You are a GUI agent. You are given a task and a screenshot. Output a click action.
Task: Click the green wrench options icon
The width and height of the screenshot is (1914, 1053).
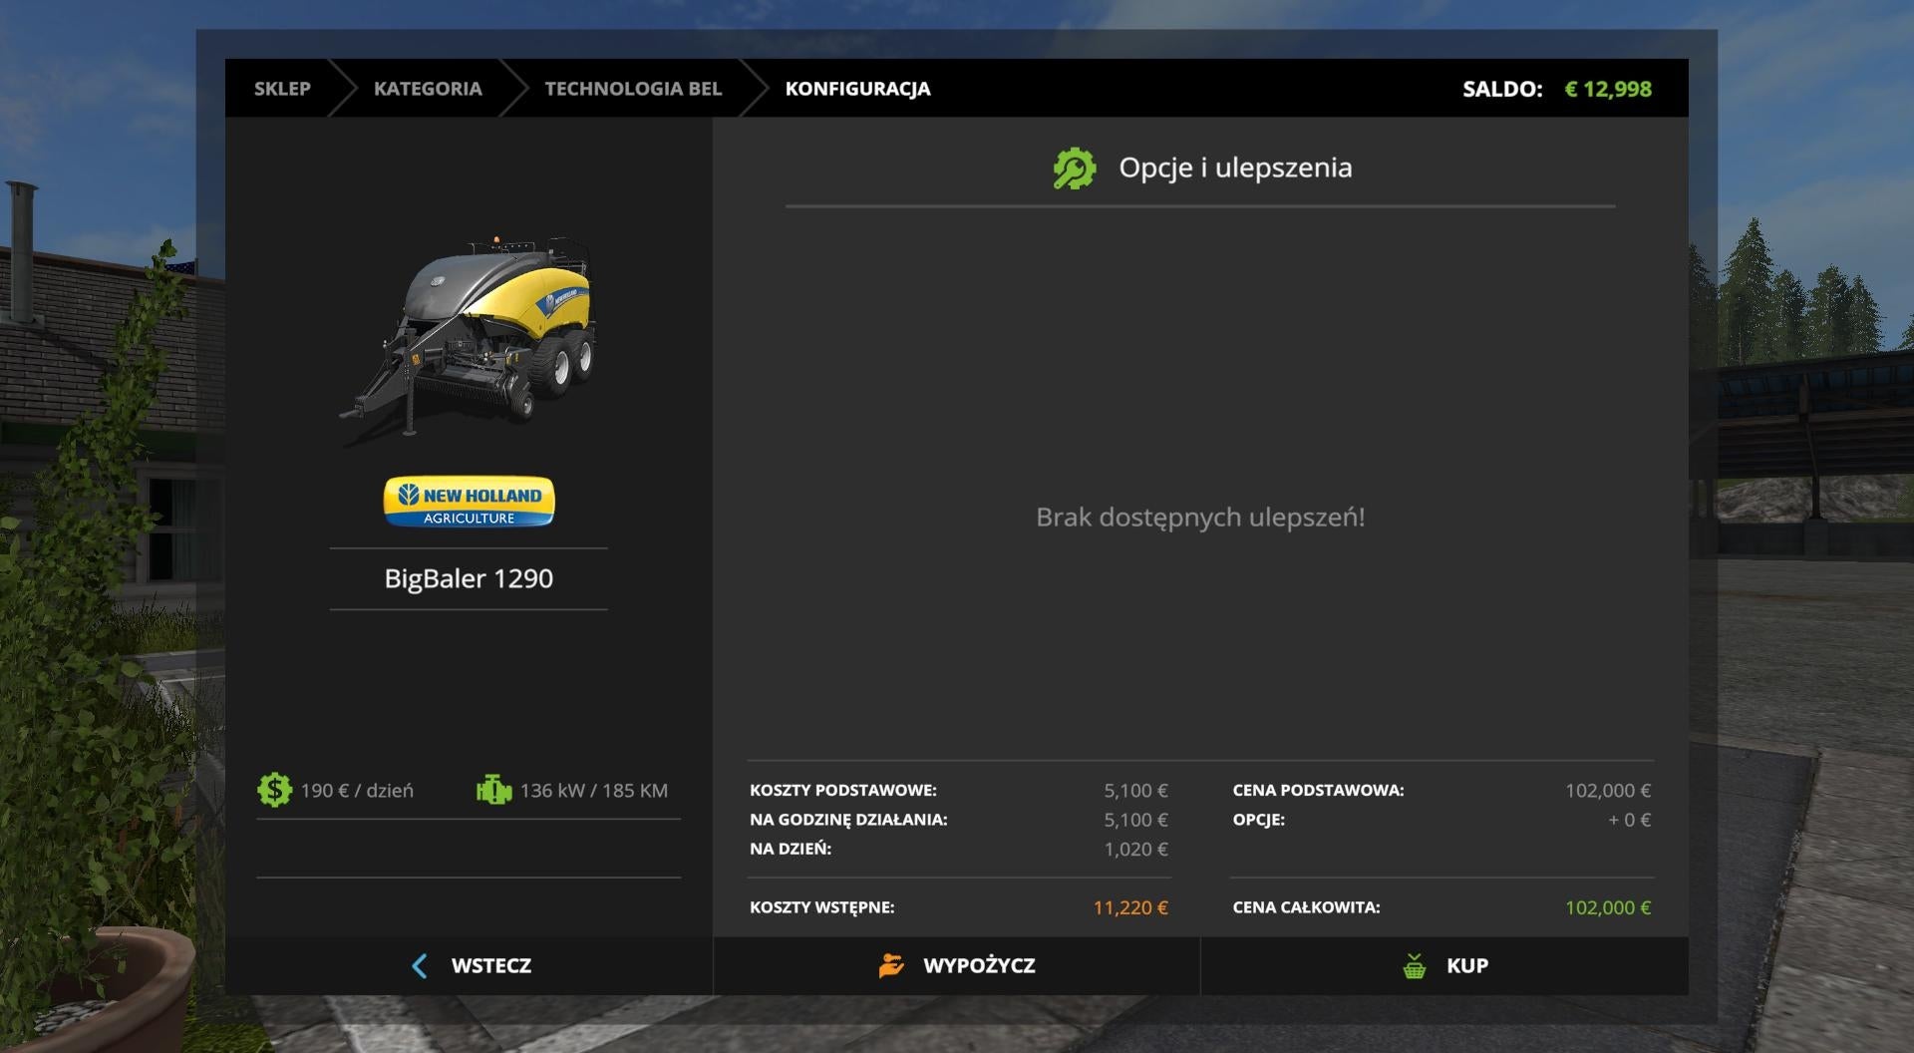pyautogui.click(x=1075, y=169)
